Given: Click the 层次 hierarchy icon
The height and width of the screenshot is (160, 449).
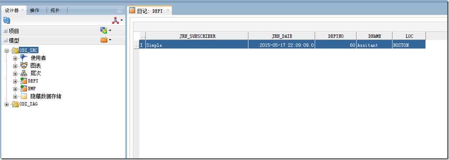Looking at the screenshot, I should 24,73.
